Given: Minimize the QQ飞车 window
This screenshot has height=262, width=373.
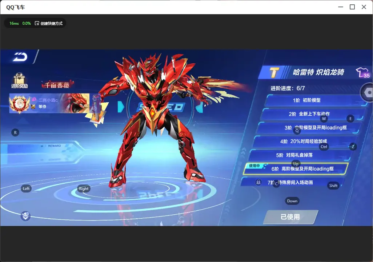Looking at the screenshot, I should click(341, 7).
